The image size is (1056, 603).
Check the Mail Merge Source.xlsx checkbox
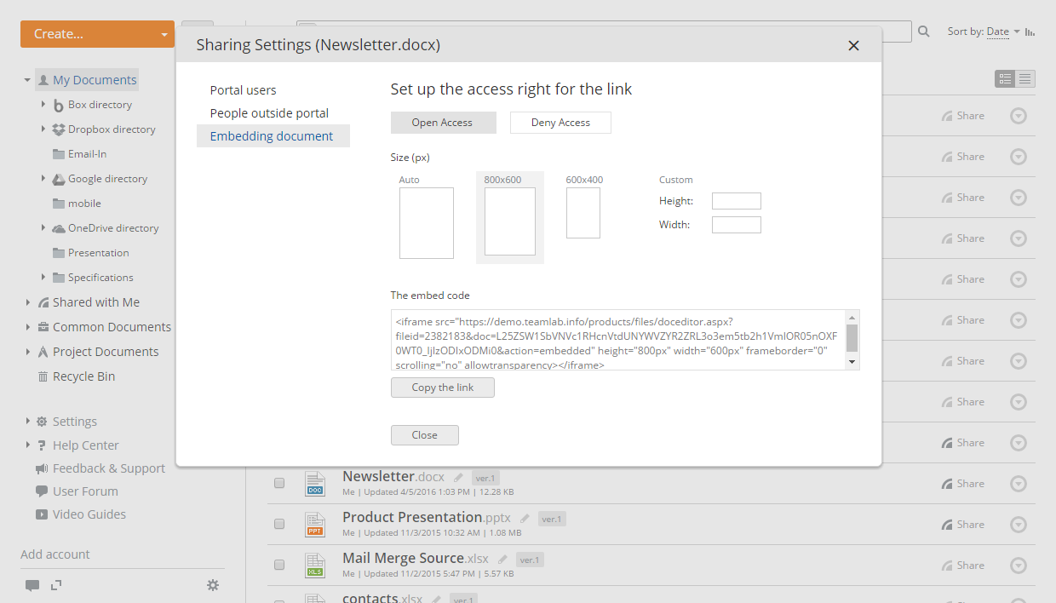(279, 565)
